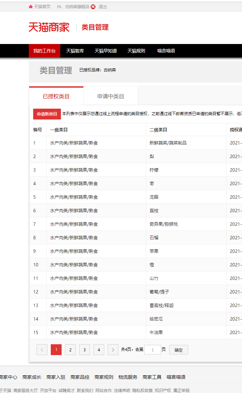Screen dimensions: 242x393
Task: Open the 商家规则 footer link
Action: coord(104,377)
